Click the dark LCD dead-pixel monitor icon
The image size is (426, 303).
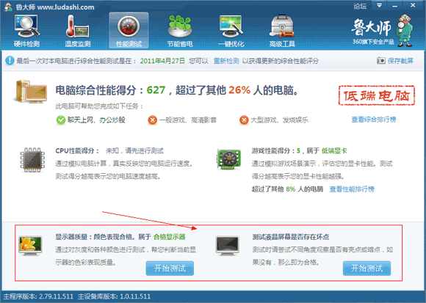(x=228, y=246)
